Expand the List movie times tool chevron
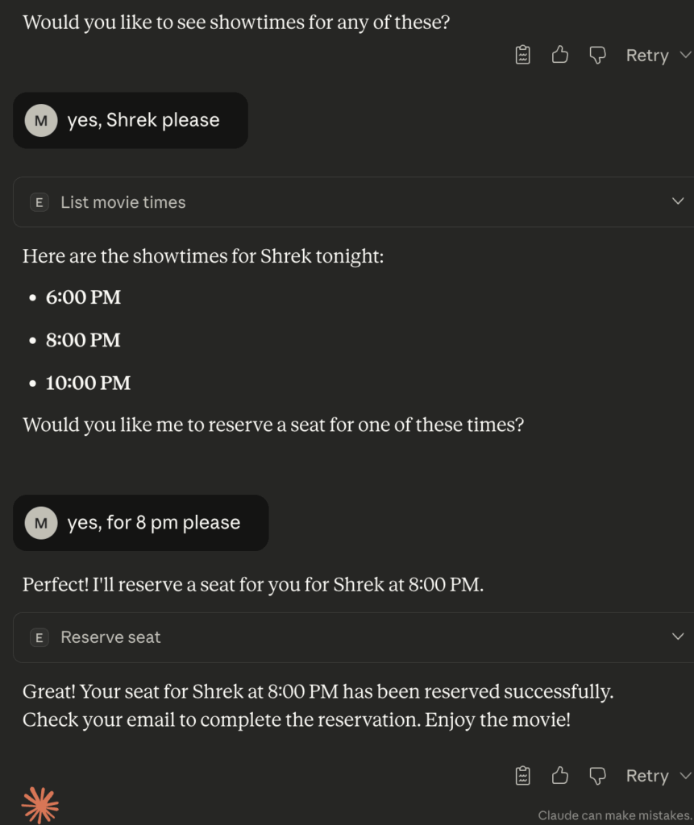 677,201
